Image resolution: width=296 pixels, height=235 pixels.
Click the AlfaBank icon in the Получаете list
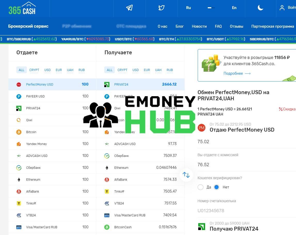(107, 180)
